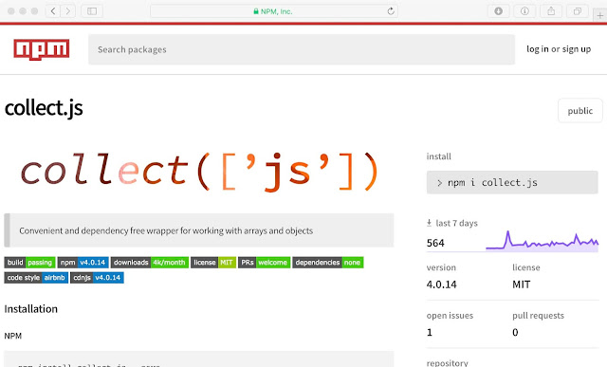Screen dimensions: 607x367
Task: Click the last 7 days label
Action: click(457, 223)
